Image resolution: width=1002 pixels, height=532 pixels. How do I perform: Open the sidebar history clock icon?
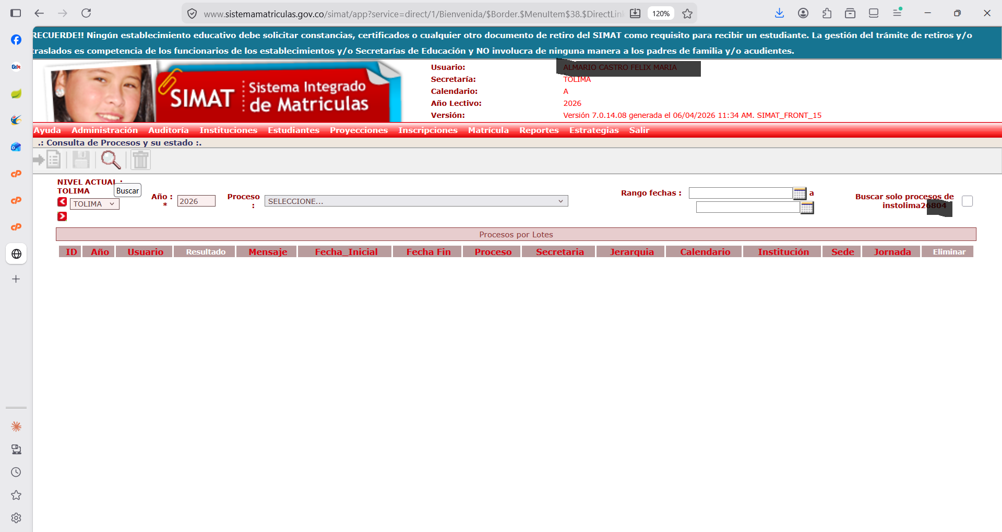(x=16, y=472)
